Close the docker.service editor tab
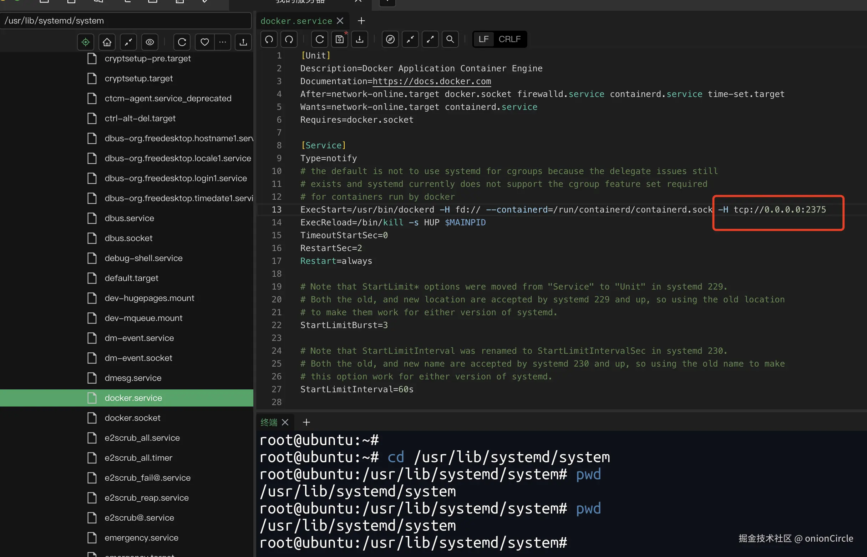Viewport: 867px width, 557px height. click(x=340, y=21)
